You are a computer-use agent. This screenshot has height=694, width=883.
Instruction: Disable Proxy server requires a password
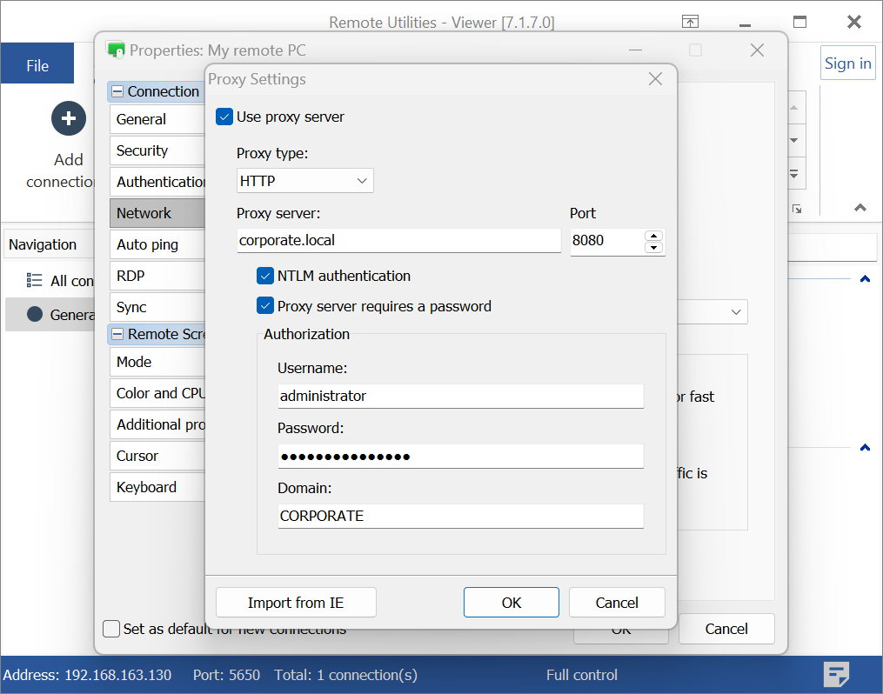click(265, 306)
